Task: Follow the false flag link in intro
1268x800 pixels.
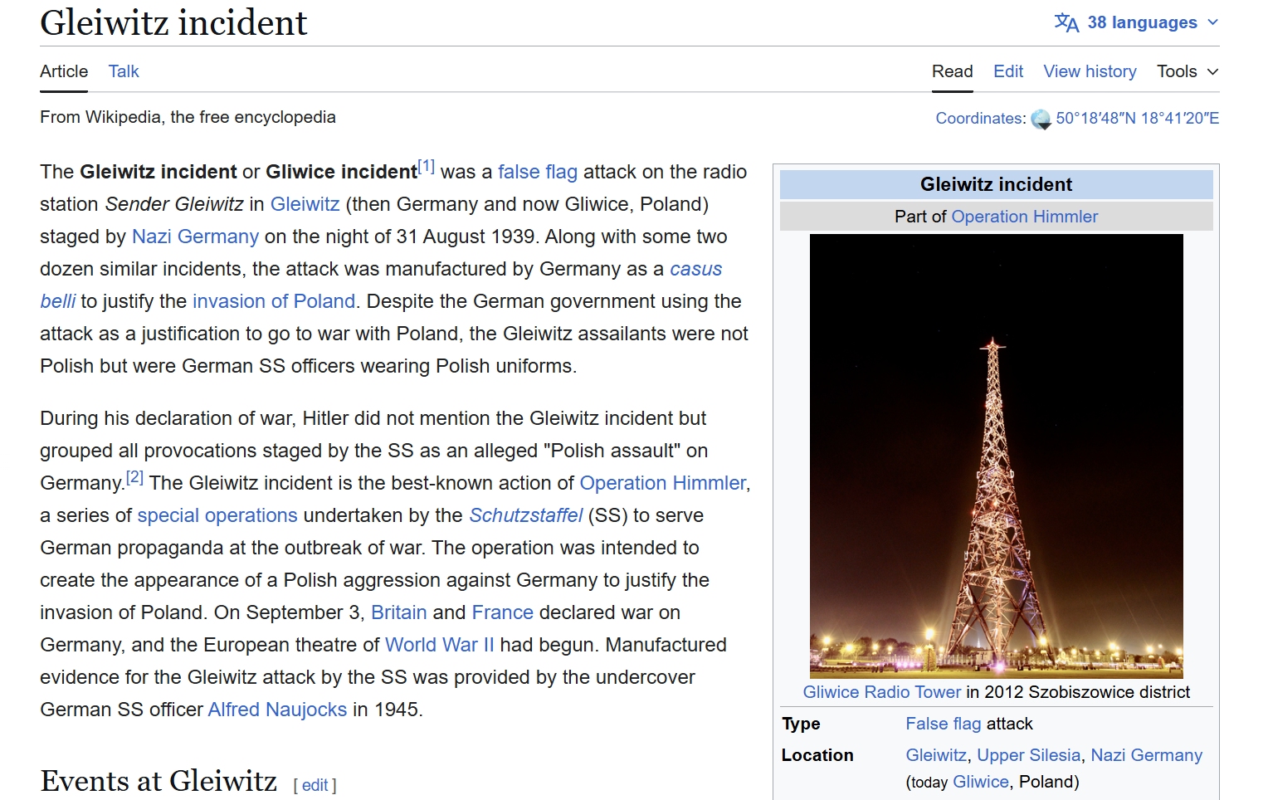Action: pyautogui.click(x=537, y=172)
